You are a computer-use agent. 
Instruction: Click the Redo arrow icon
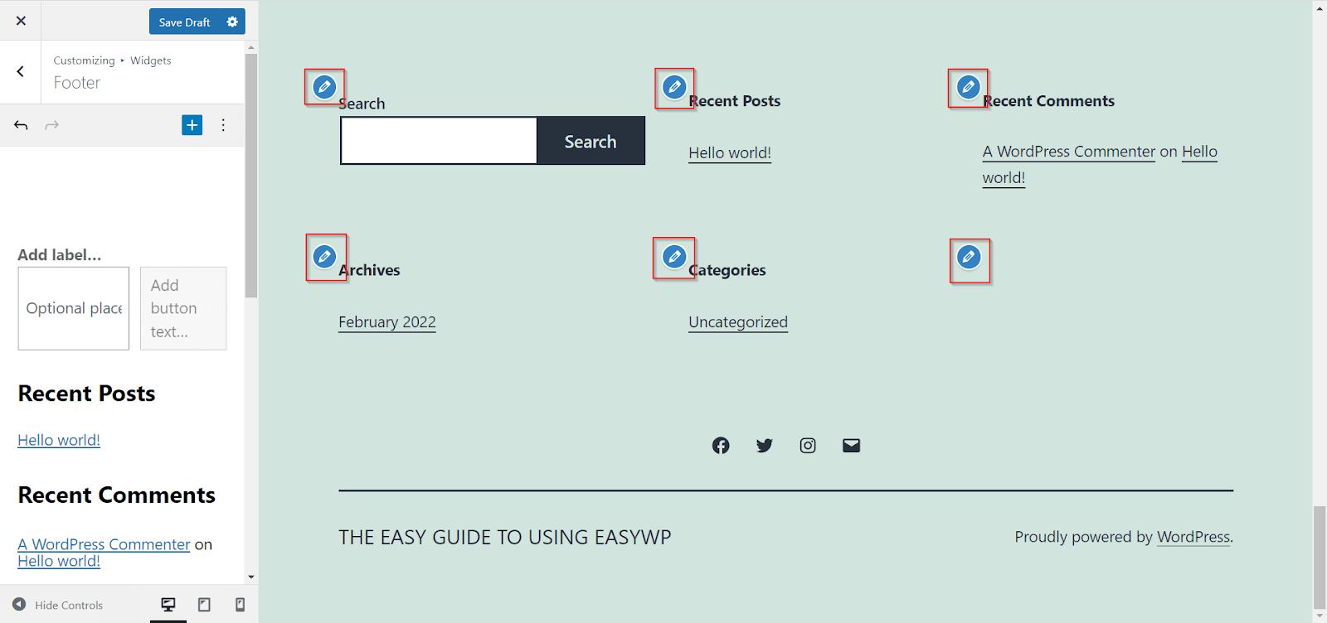tap(51, 125)
